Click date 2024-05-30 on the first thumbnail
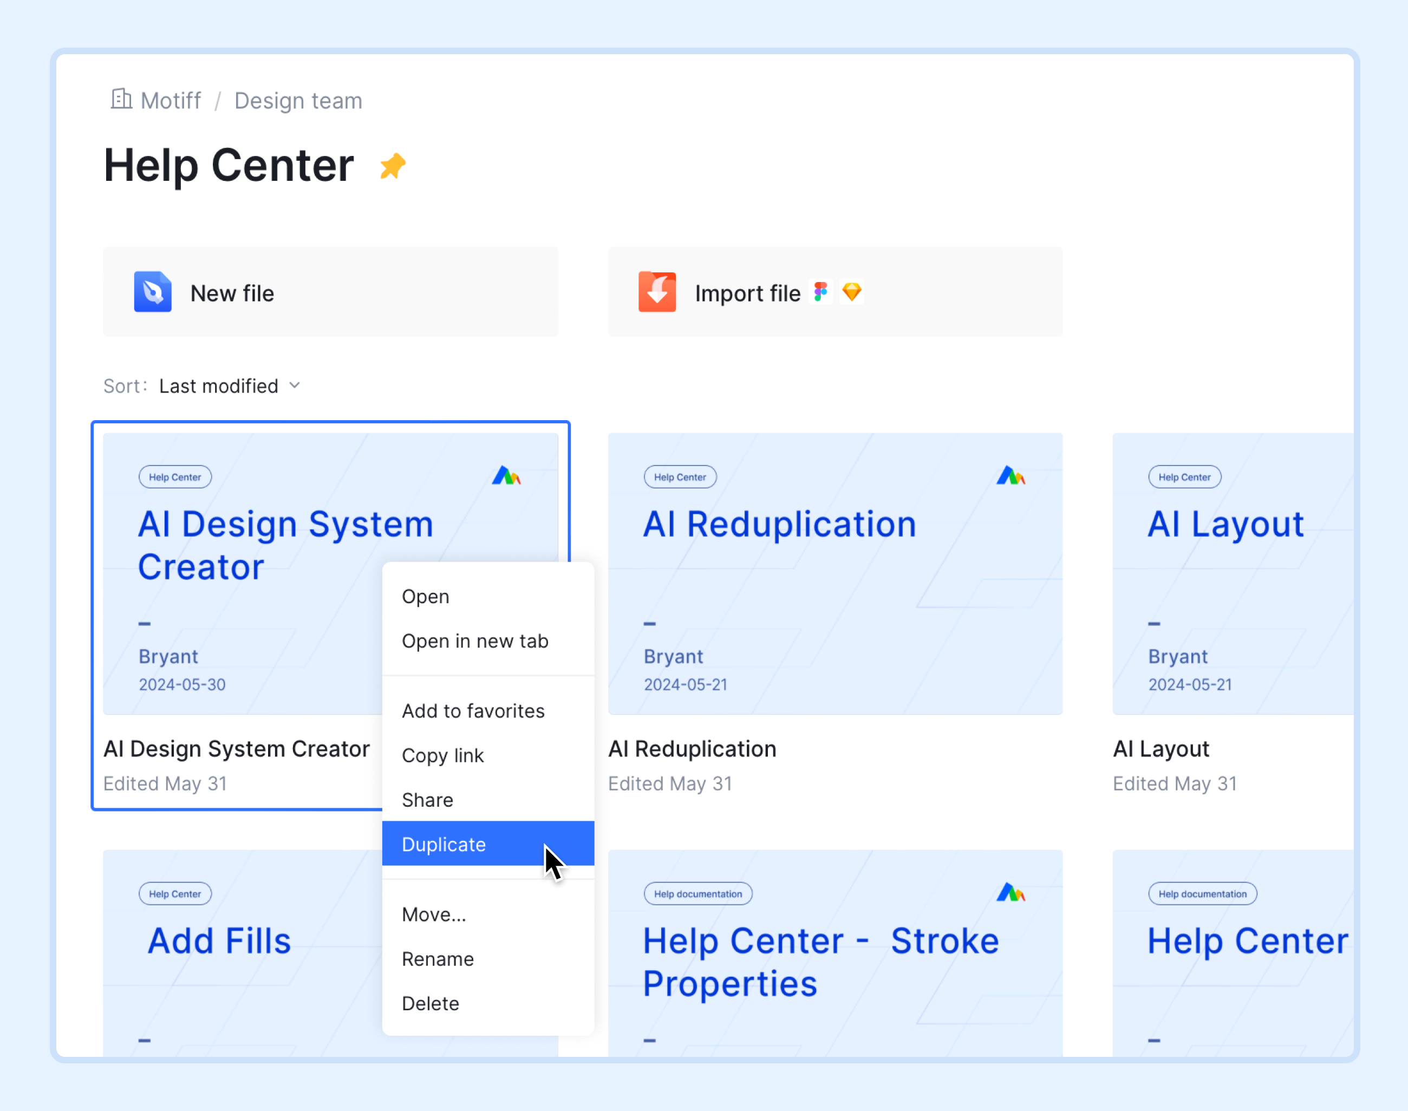The image size is (1408, 1111). pyautogui.click(x=182, y=684)
